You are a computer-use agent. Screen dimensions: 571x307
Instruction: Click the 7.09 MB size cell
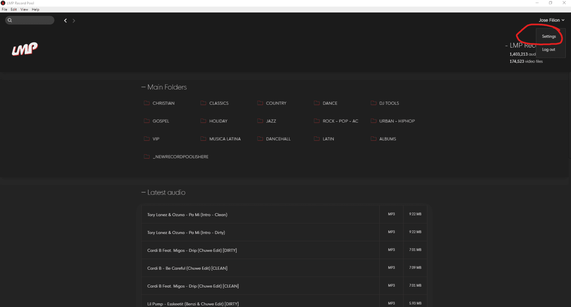click(x=415, y=268)
